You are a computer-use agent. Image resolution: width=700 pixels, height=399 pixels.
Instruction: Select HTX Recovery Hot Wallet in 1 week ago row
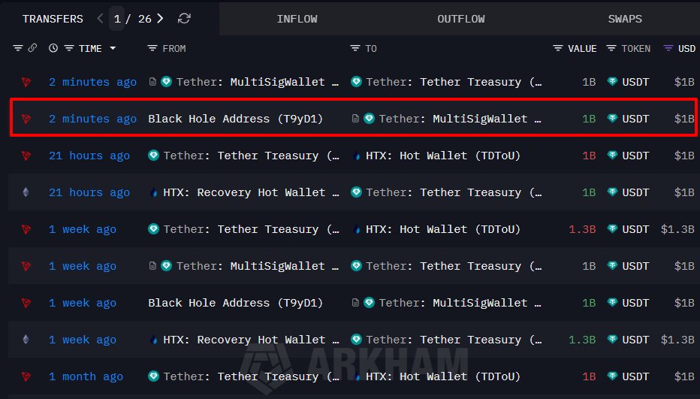tap(252, 340)
